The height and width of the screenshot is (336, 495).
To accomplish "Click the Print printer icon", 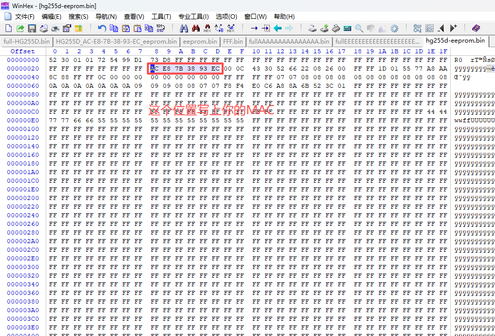I will tap(55, 28).
